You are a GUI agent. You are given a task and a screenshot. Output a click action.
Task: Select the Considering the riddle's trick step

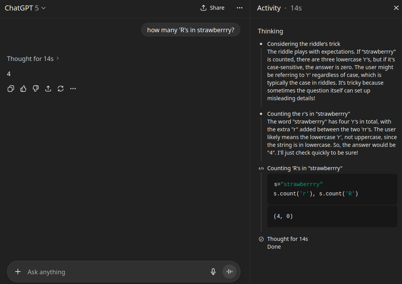[x=304, y=44]
